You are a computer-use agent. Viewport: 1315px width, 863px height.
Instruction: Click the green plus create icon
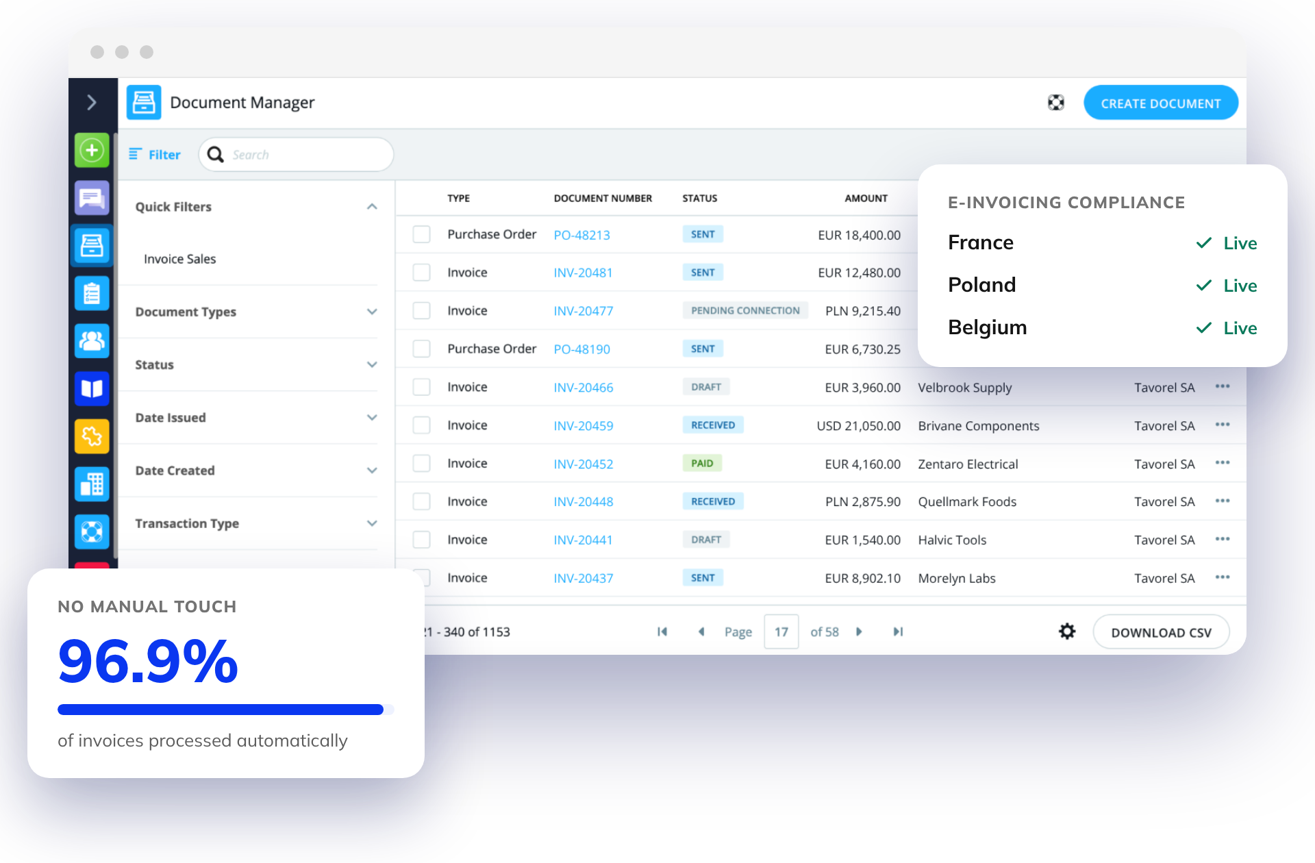pyautogui.click(x=92, y=150)
